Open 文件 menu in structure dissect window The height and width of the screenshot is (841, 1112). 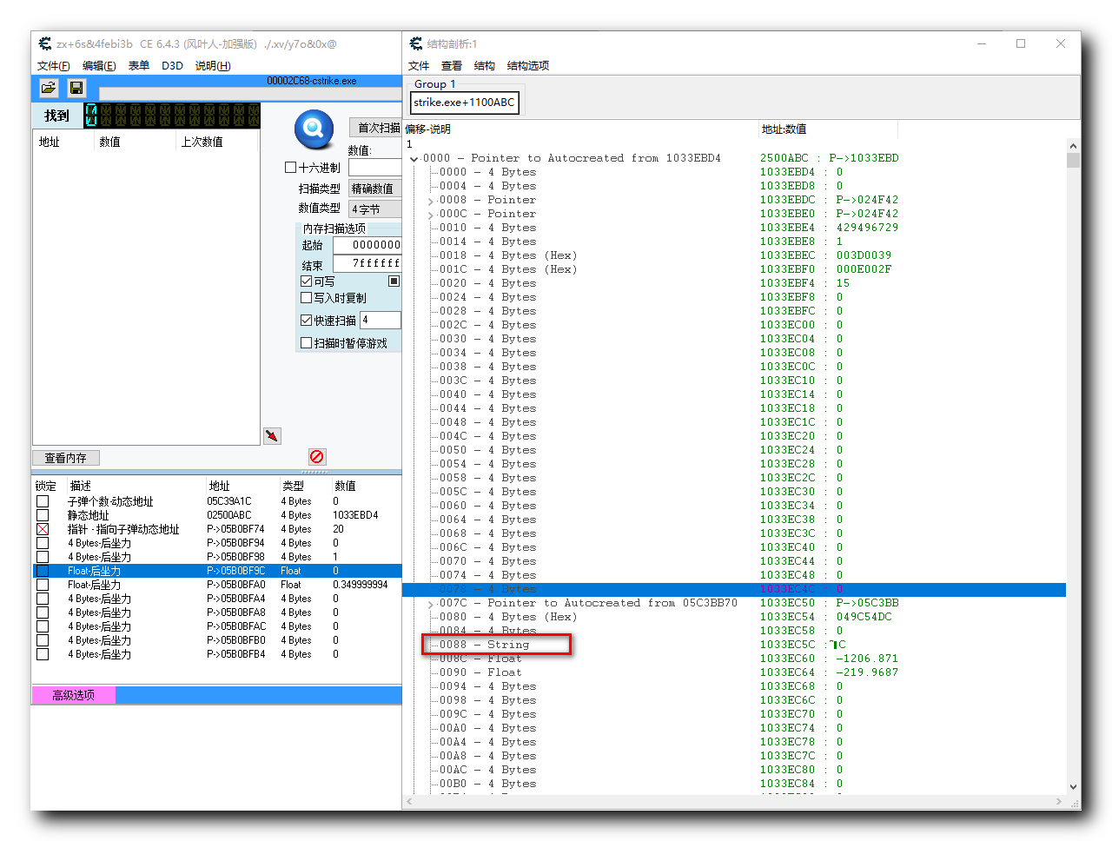(419, 66)
